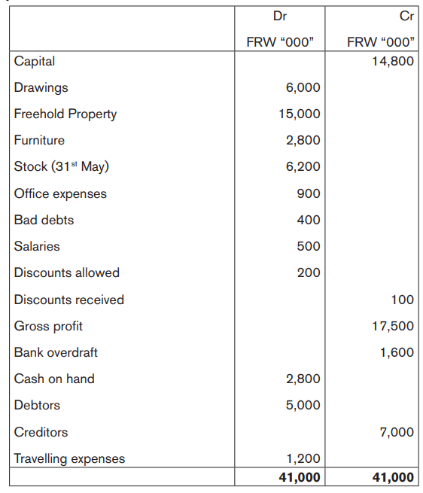This screenshot has width=423, height=493.
Task: Click the Salaries debit value 500
Action: click(309, 247)
